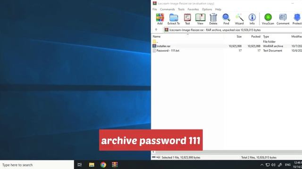Click the key icon in status bar
Viewport: 302px width, 169px height.
pyautogui.click(x=158, y=157)
